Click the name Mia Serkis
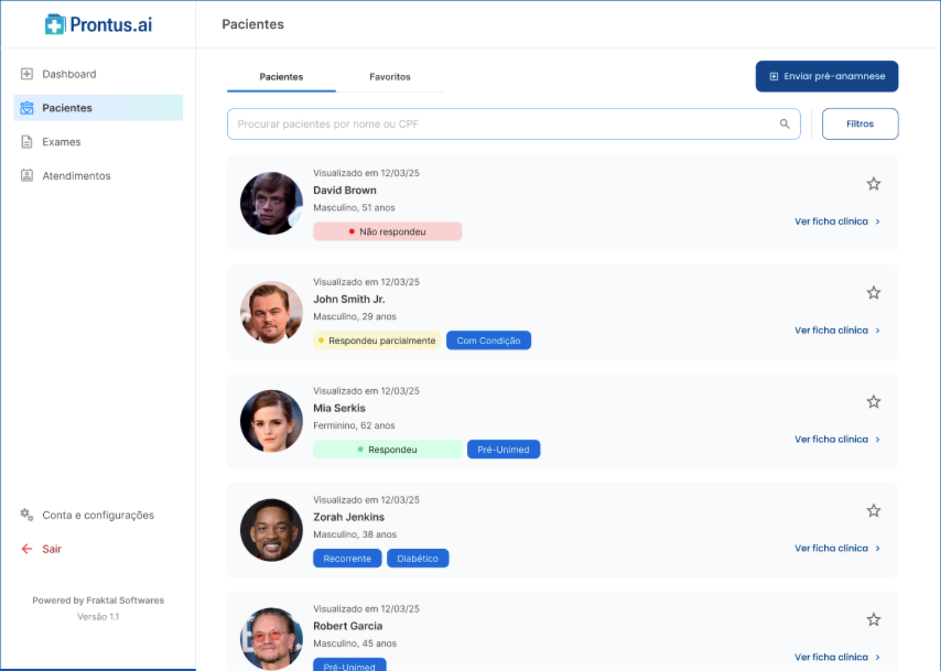This screenshot has height=671, width=943. click(x=339, y=408)
